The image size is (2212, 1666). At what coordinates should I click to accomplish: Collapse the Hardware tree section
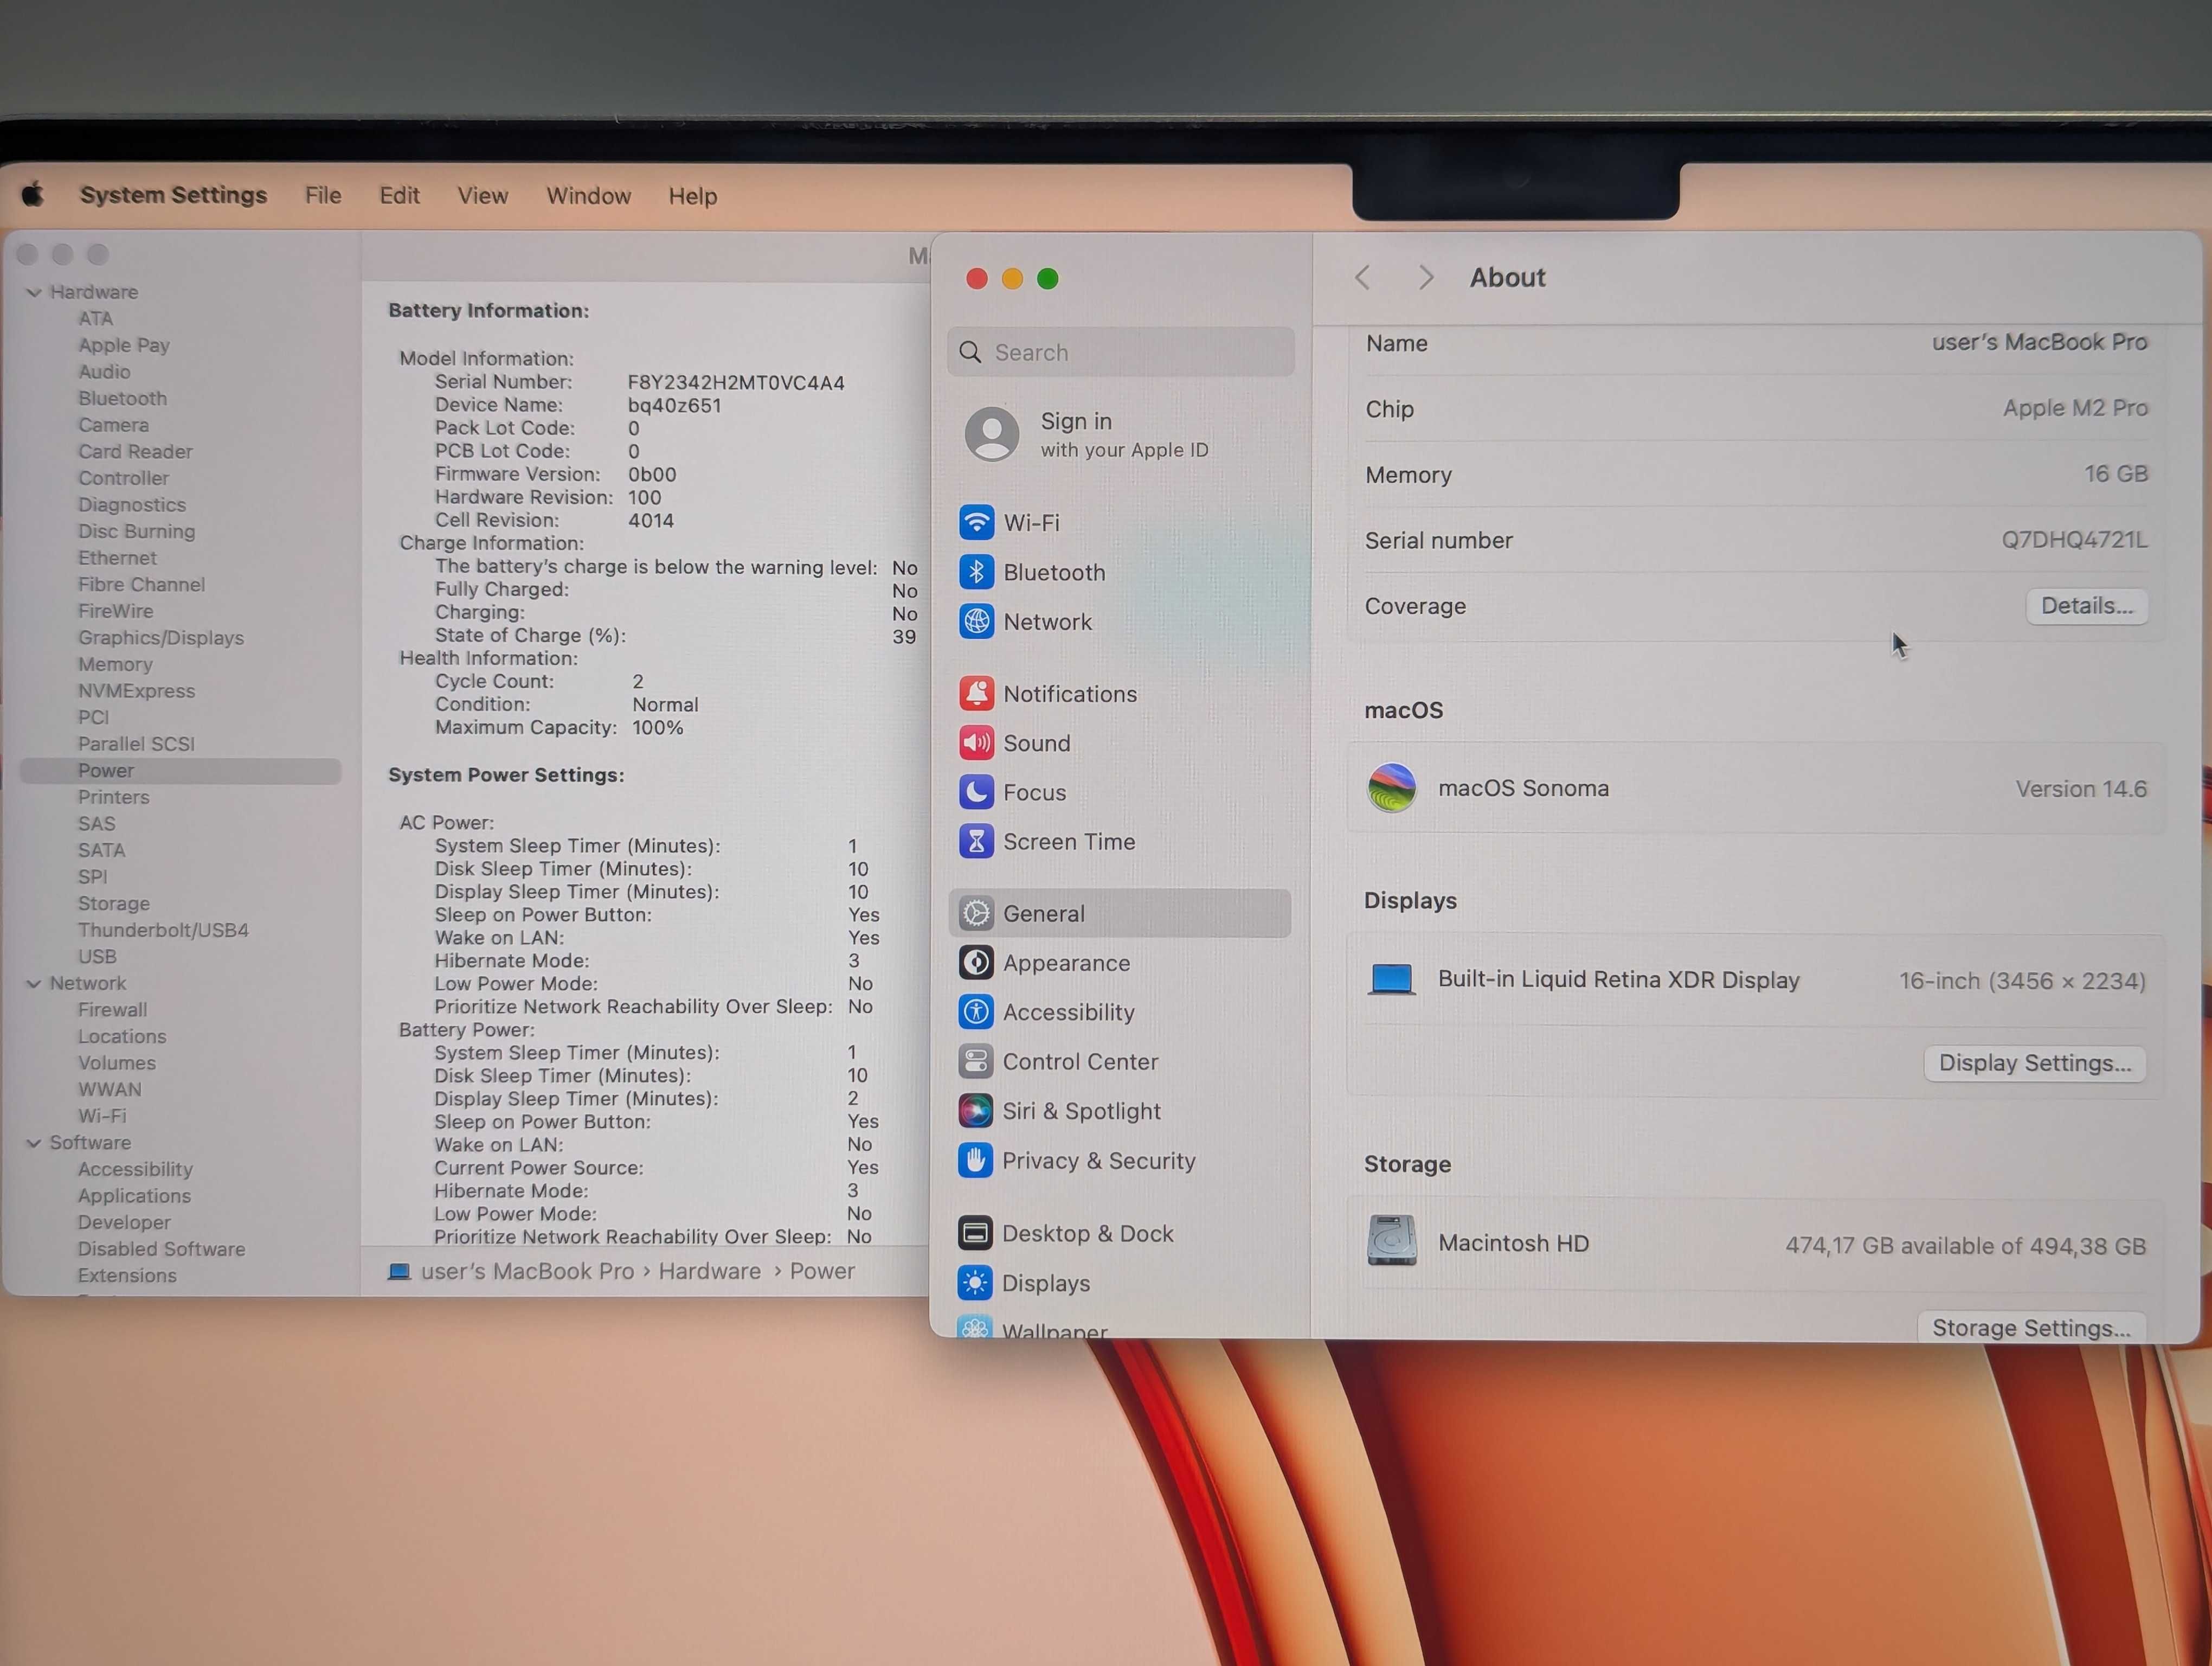click(x=34, y=292)
